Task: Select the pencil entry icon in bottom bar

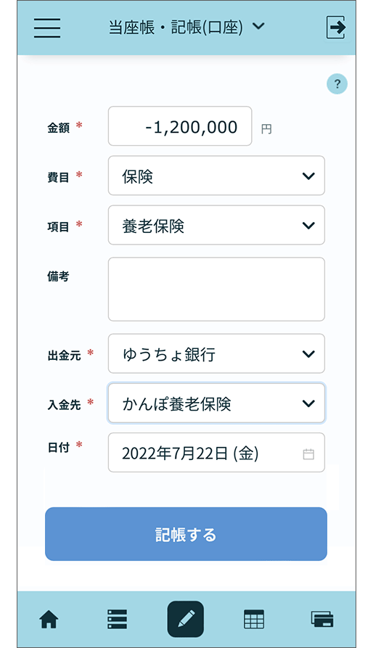Action: (186, 619)
